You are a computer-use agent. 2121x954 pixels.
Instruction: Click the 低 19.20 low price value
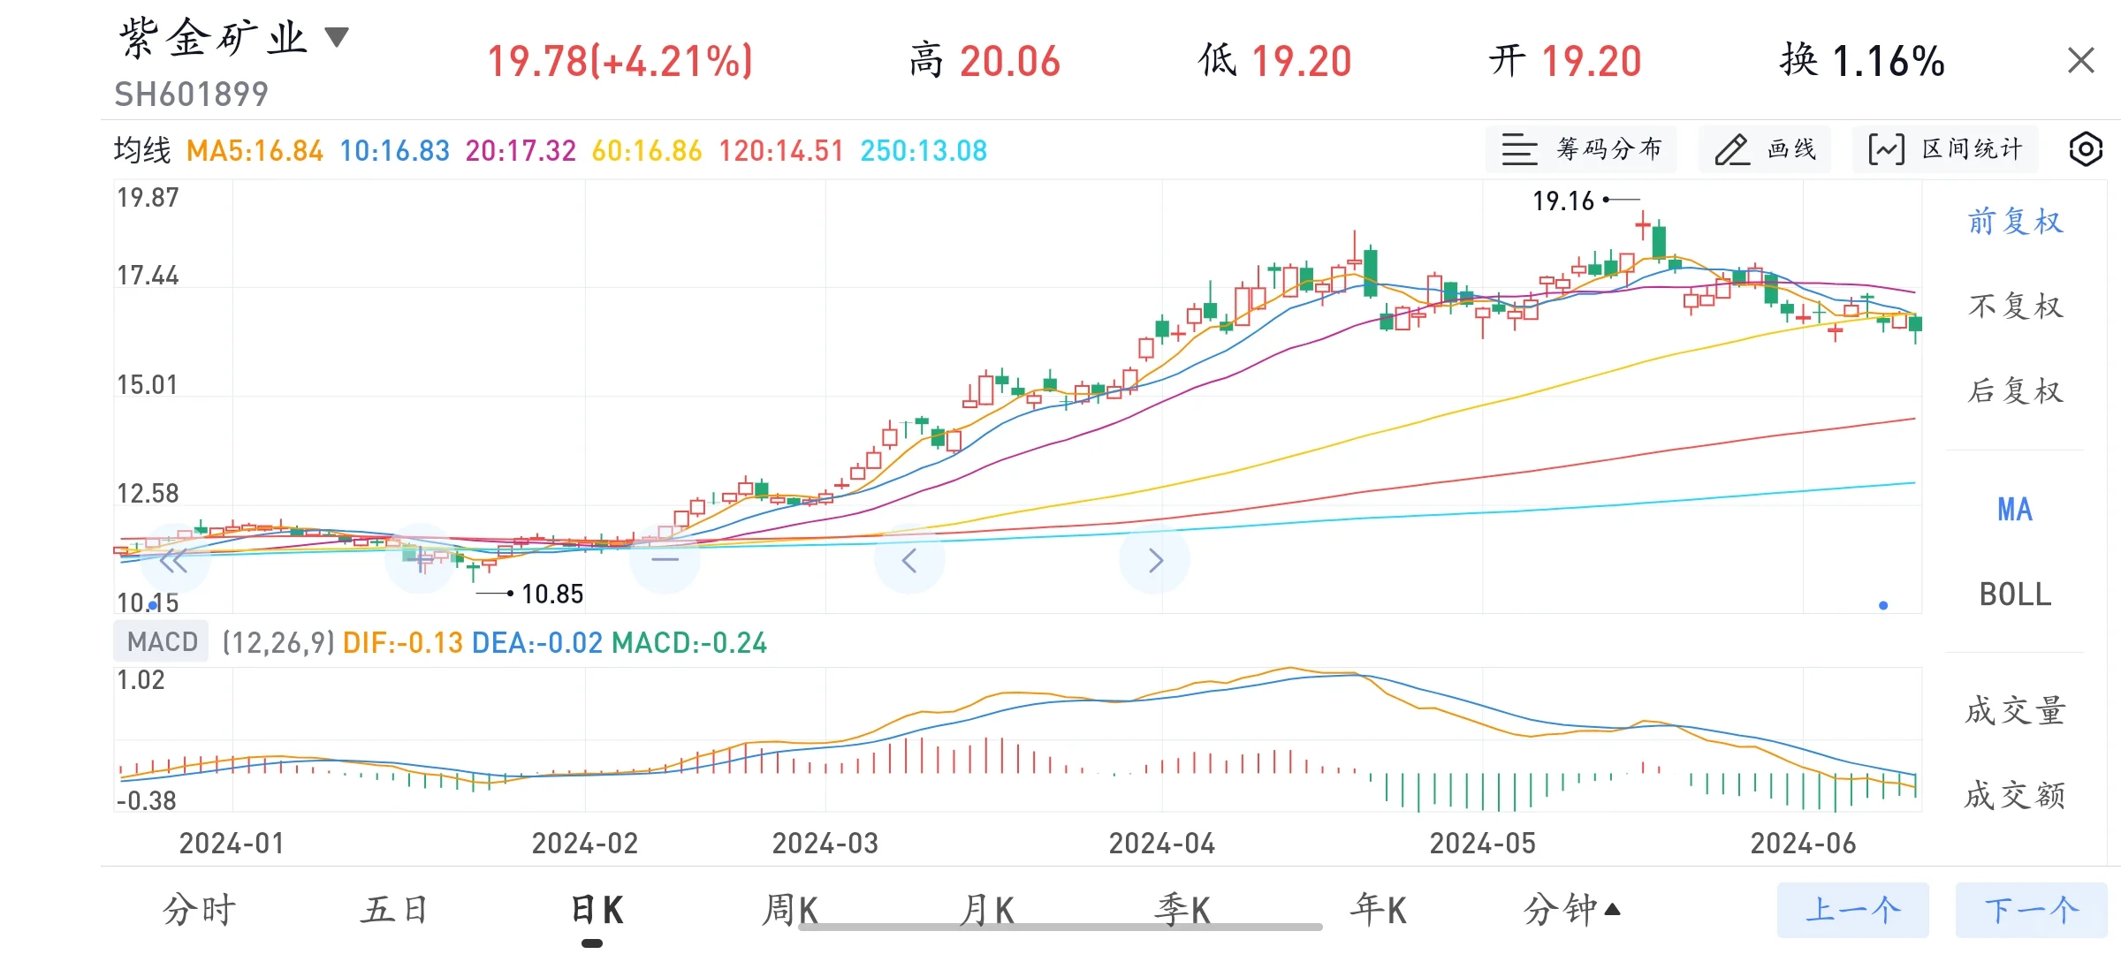[1275, 62]
